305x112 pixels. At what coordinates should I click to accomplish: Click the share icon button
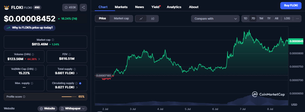click(83, 8)
